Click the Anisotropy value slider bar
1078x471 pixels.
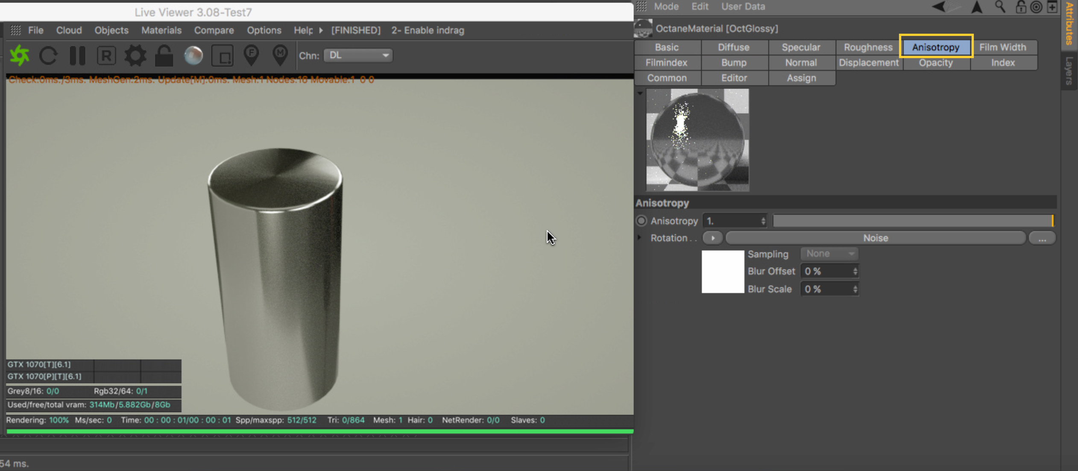click(x=912, y=221)
